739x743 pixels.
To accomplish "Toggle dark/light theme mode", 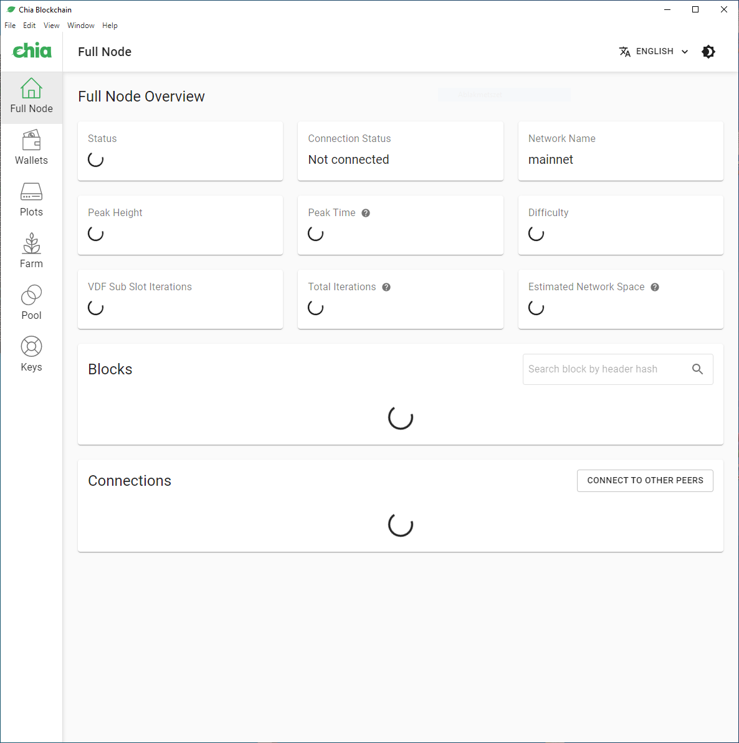I will pos(708,52).
